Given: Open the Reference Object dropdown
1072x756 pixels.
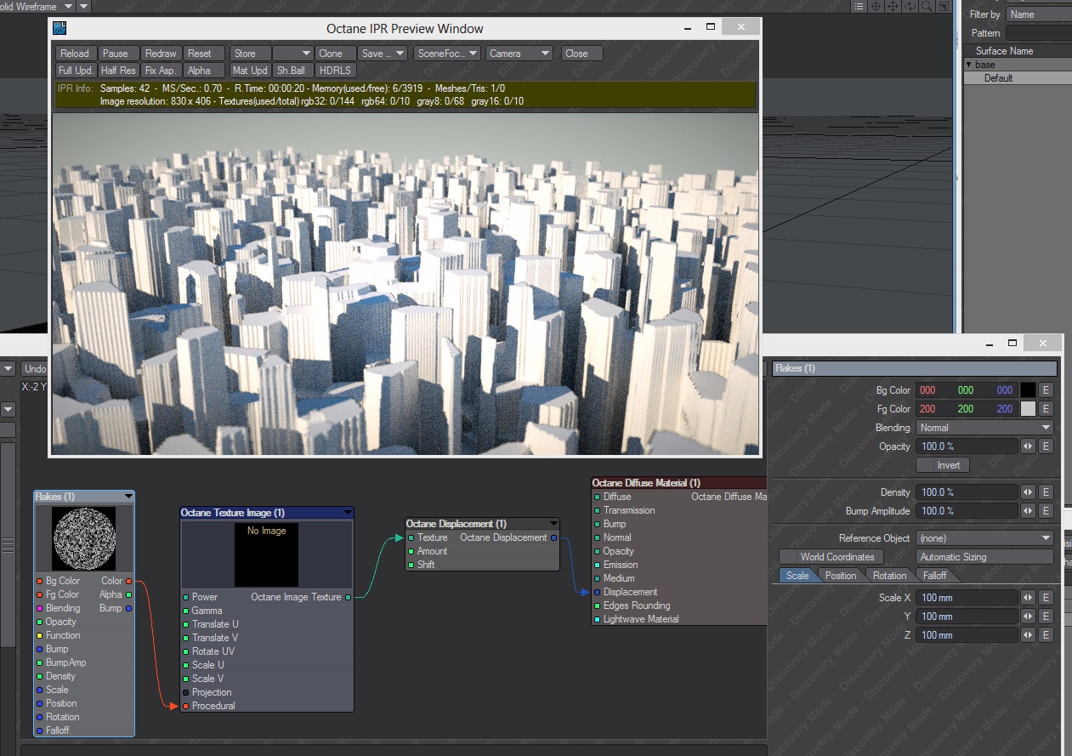Looking at the screenshot, I should pyautogui.click(x=984, y=538).
